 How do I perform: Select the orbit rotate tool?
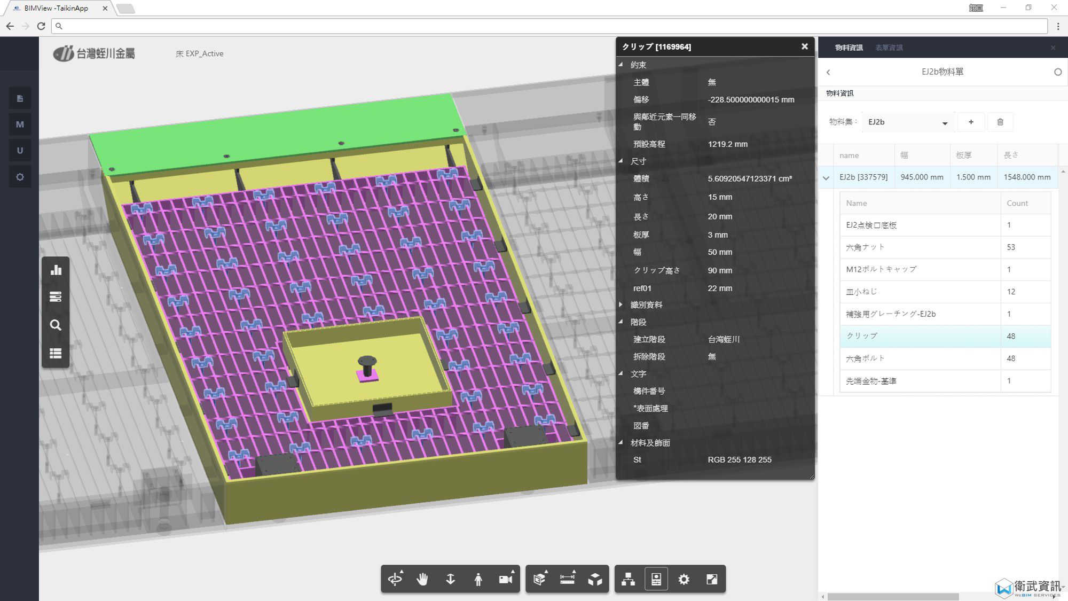[x=395, y=579]
